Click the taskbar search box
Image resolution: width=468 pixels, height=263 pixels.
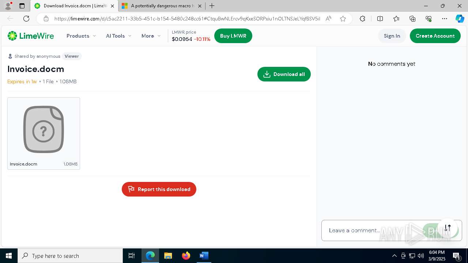[x=70, y=256]
